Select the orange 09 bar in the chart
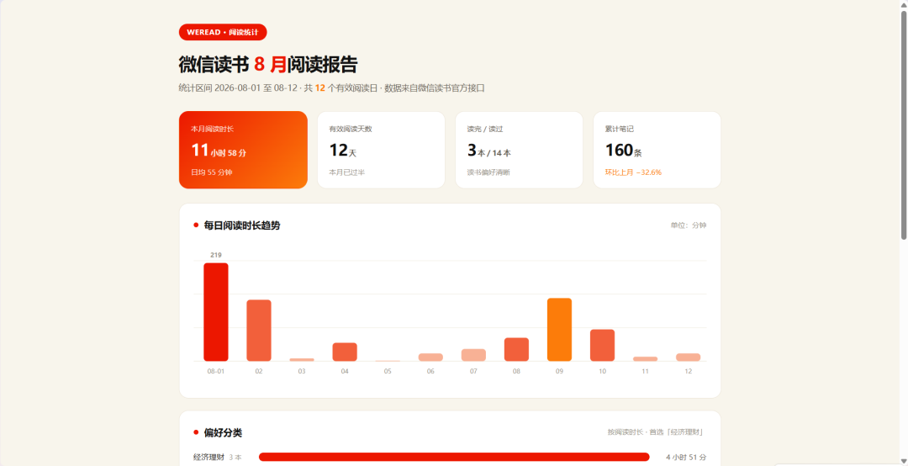 (559, 329)
